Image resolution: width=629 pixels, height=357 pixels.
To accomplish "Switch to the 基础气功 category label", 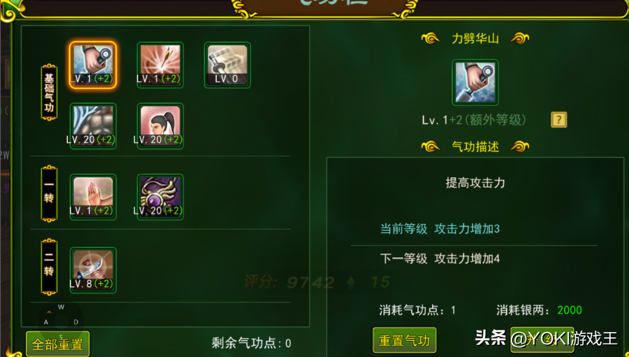I will click(49, 92).
